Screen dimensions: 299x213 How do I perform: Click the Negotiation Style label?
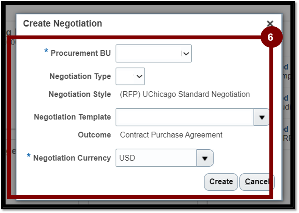[80, 95]
